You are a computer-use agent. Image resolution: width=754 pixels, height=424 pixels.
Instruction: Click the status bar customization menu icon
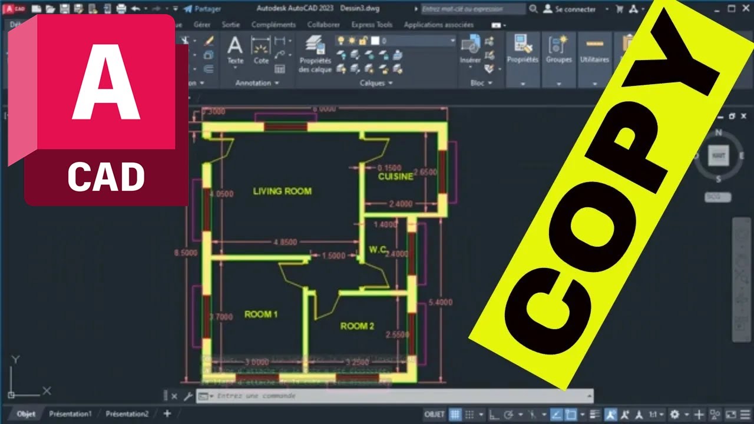point(744,415)
